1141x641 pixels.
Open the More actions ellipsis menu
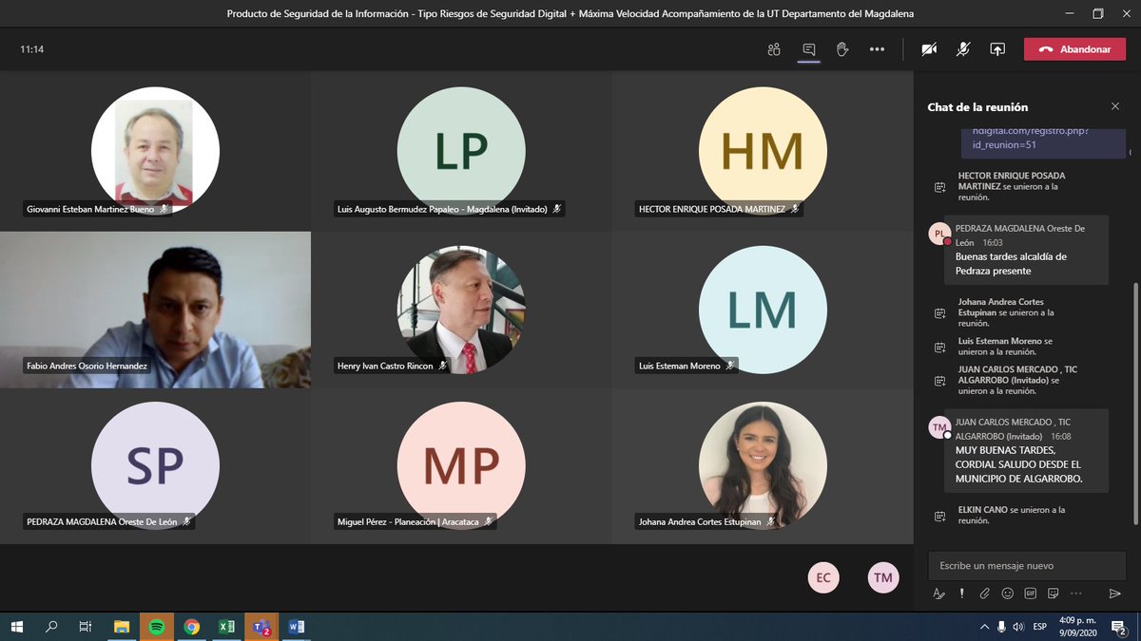[877, 49]
